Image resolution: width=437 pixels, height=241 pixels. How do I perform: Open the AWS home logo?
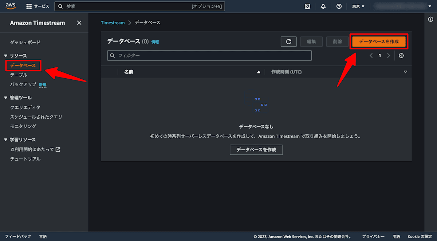pyautogui.click(x=11, y=6)
